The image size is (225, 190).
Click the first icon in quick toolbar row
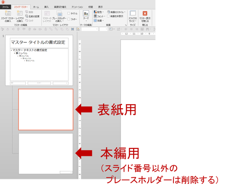pos(2,29)
